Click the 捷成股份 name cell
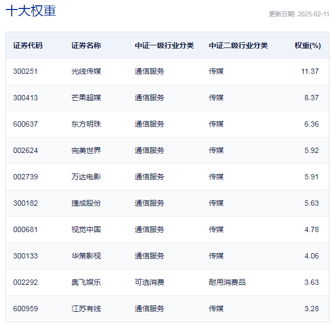This screenshot has width=332, height=327. 86,203
